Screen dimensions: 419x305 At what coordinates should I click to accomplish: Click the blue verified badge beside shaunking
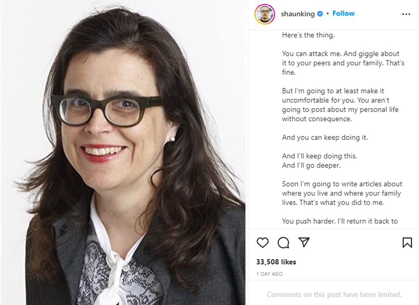click(x=320, y=14)
